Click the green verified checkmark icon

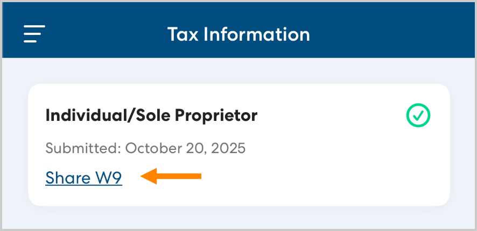click(x=418, y=115)
